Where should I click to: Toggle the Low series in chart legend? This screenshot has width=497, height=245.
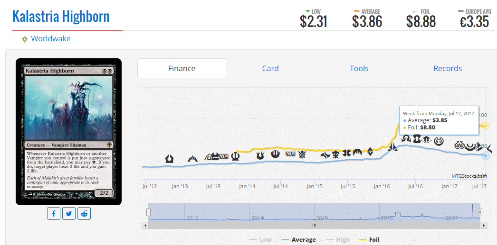click(x=260, y=240)
